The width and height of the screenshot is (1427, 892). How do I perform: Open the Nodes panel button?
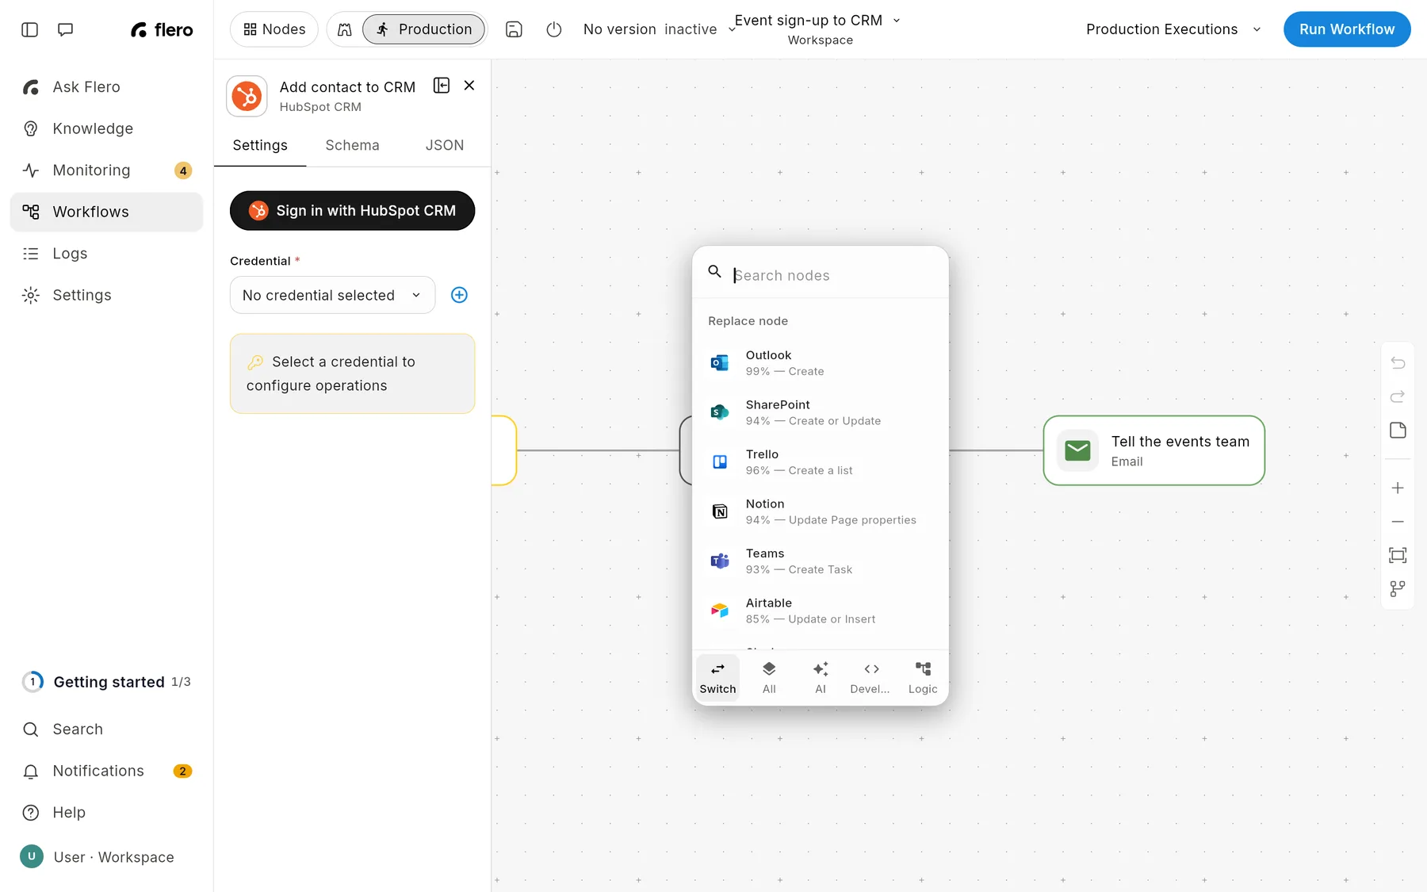[x=274, y=29]
